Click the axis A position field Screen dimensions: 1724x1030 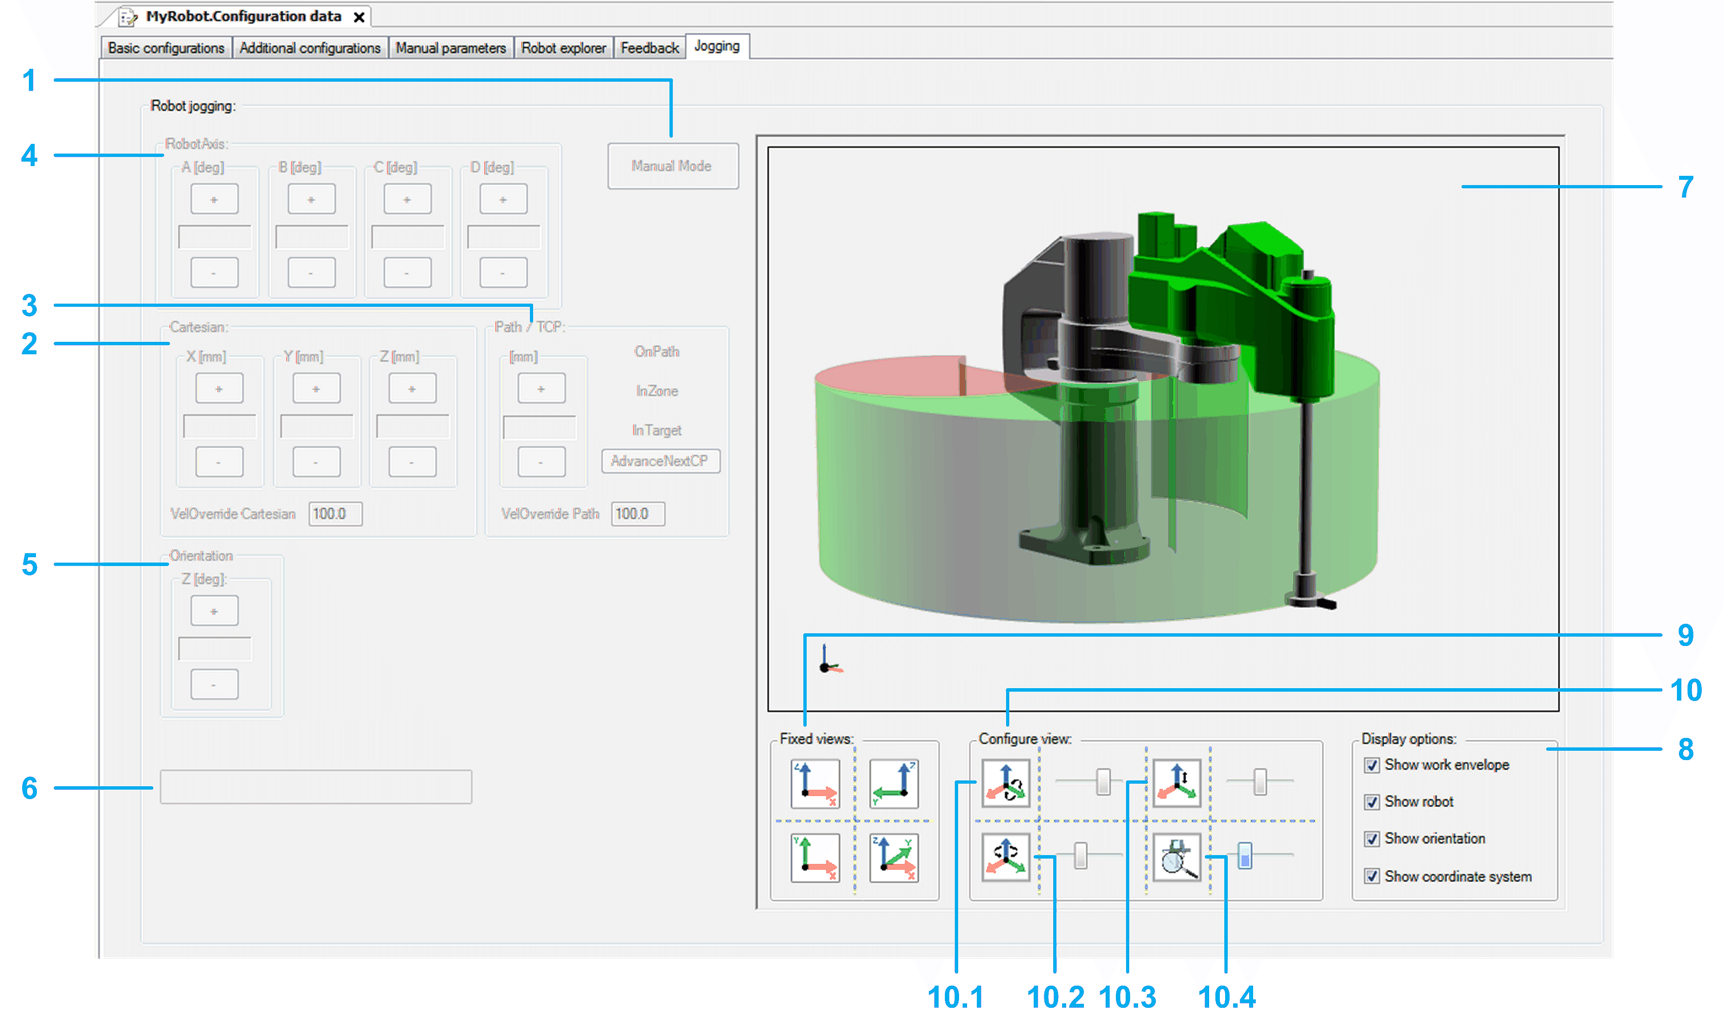(215, 237)
